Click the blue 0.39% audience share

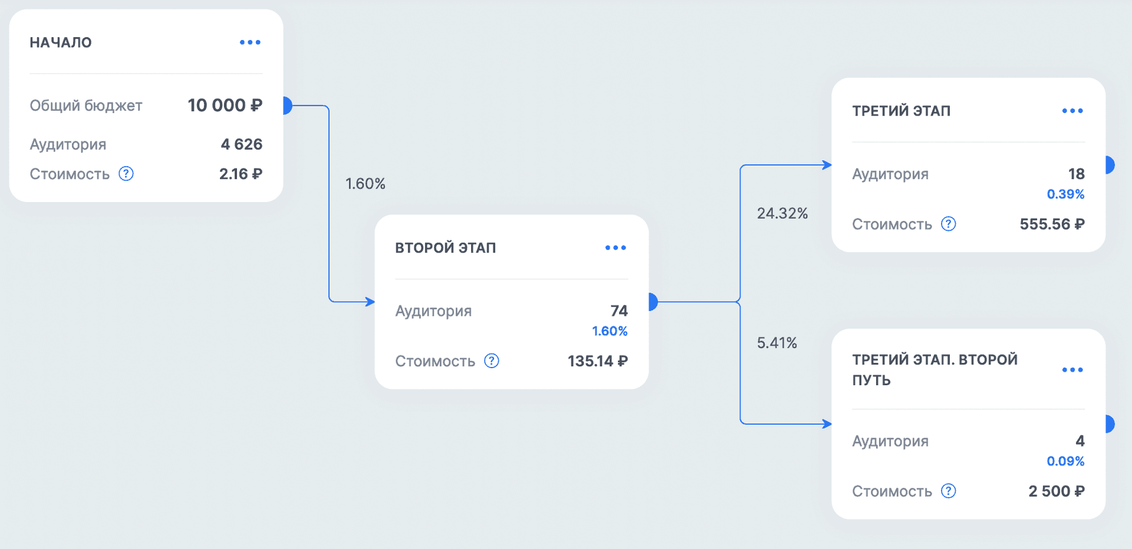(x=1065, y=194)
